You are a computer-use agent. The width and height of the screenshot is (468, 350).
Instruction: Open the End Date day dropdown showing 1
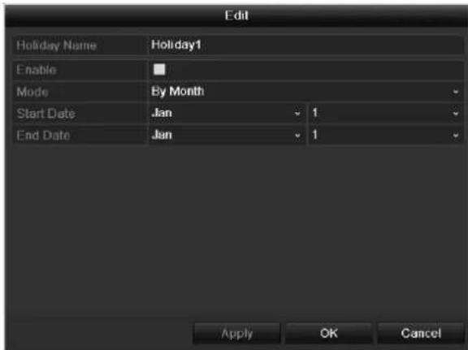coord(386,135)
